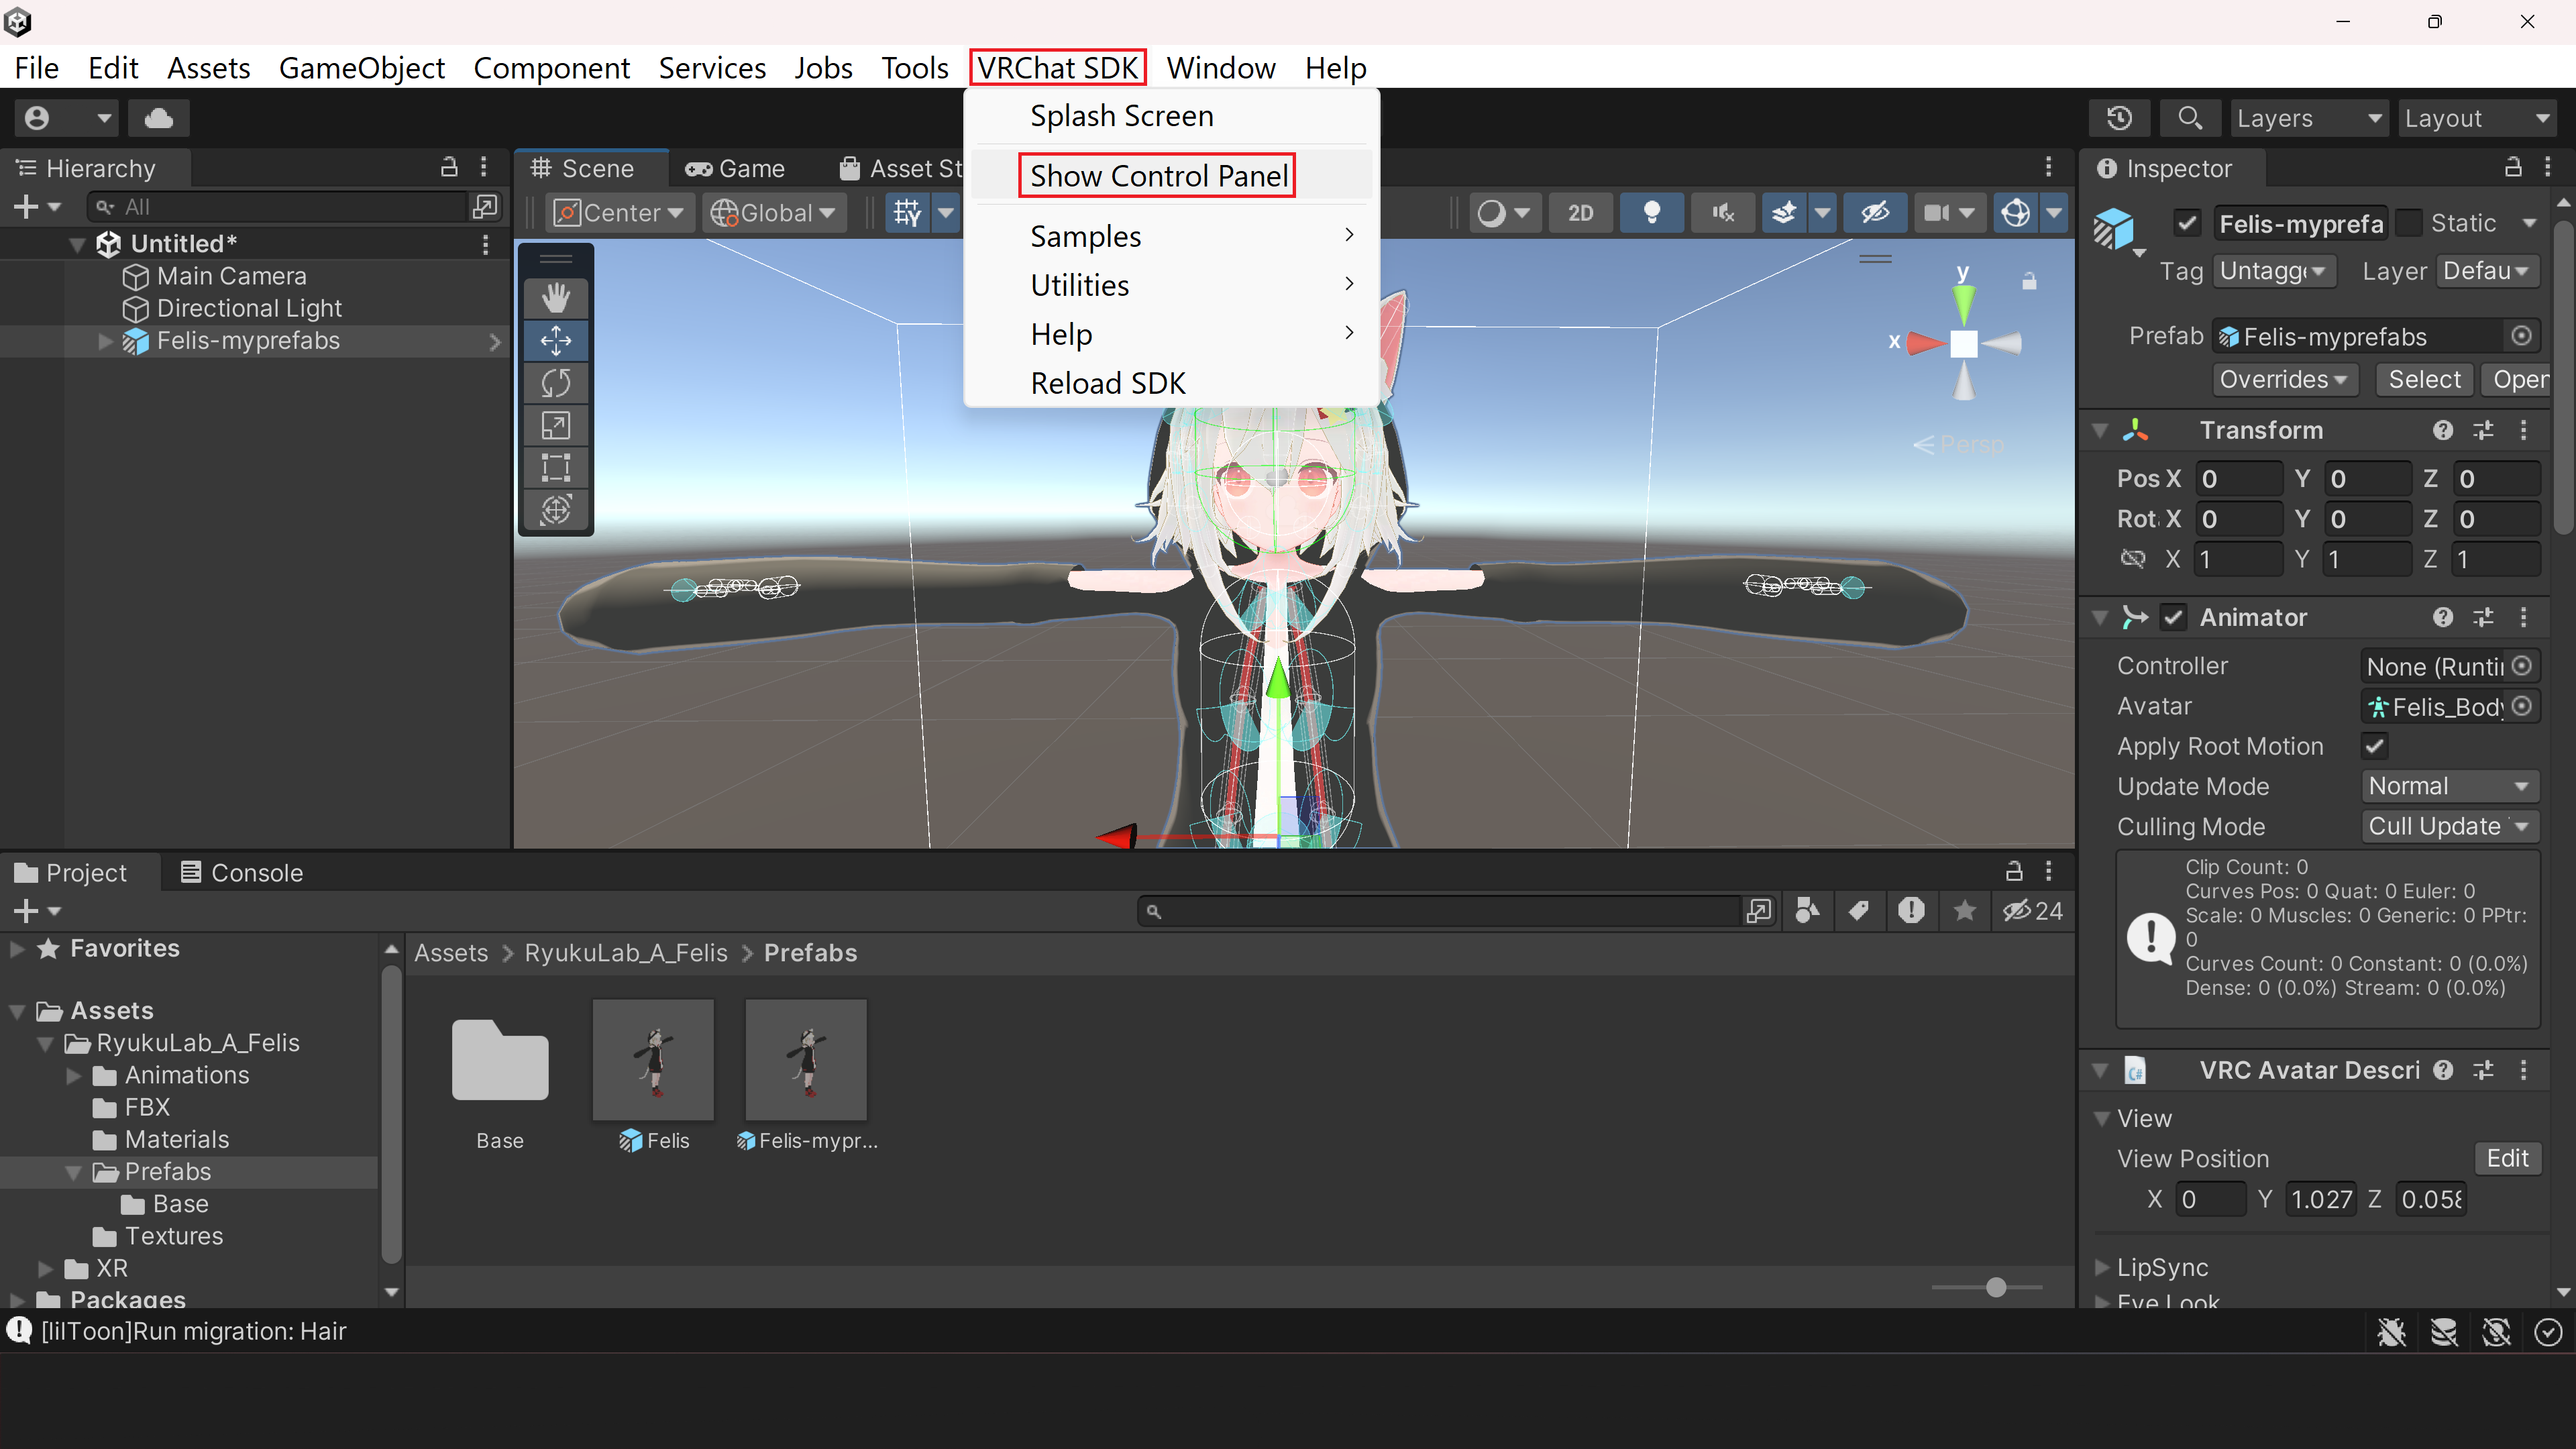Open the Layers dropdown

(x=2310, y=117)
